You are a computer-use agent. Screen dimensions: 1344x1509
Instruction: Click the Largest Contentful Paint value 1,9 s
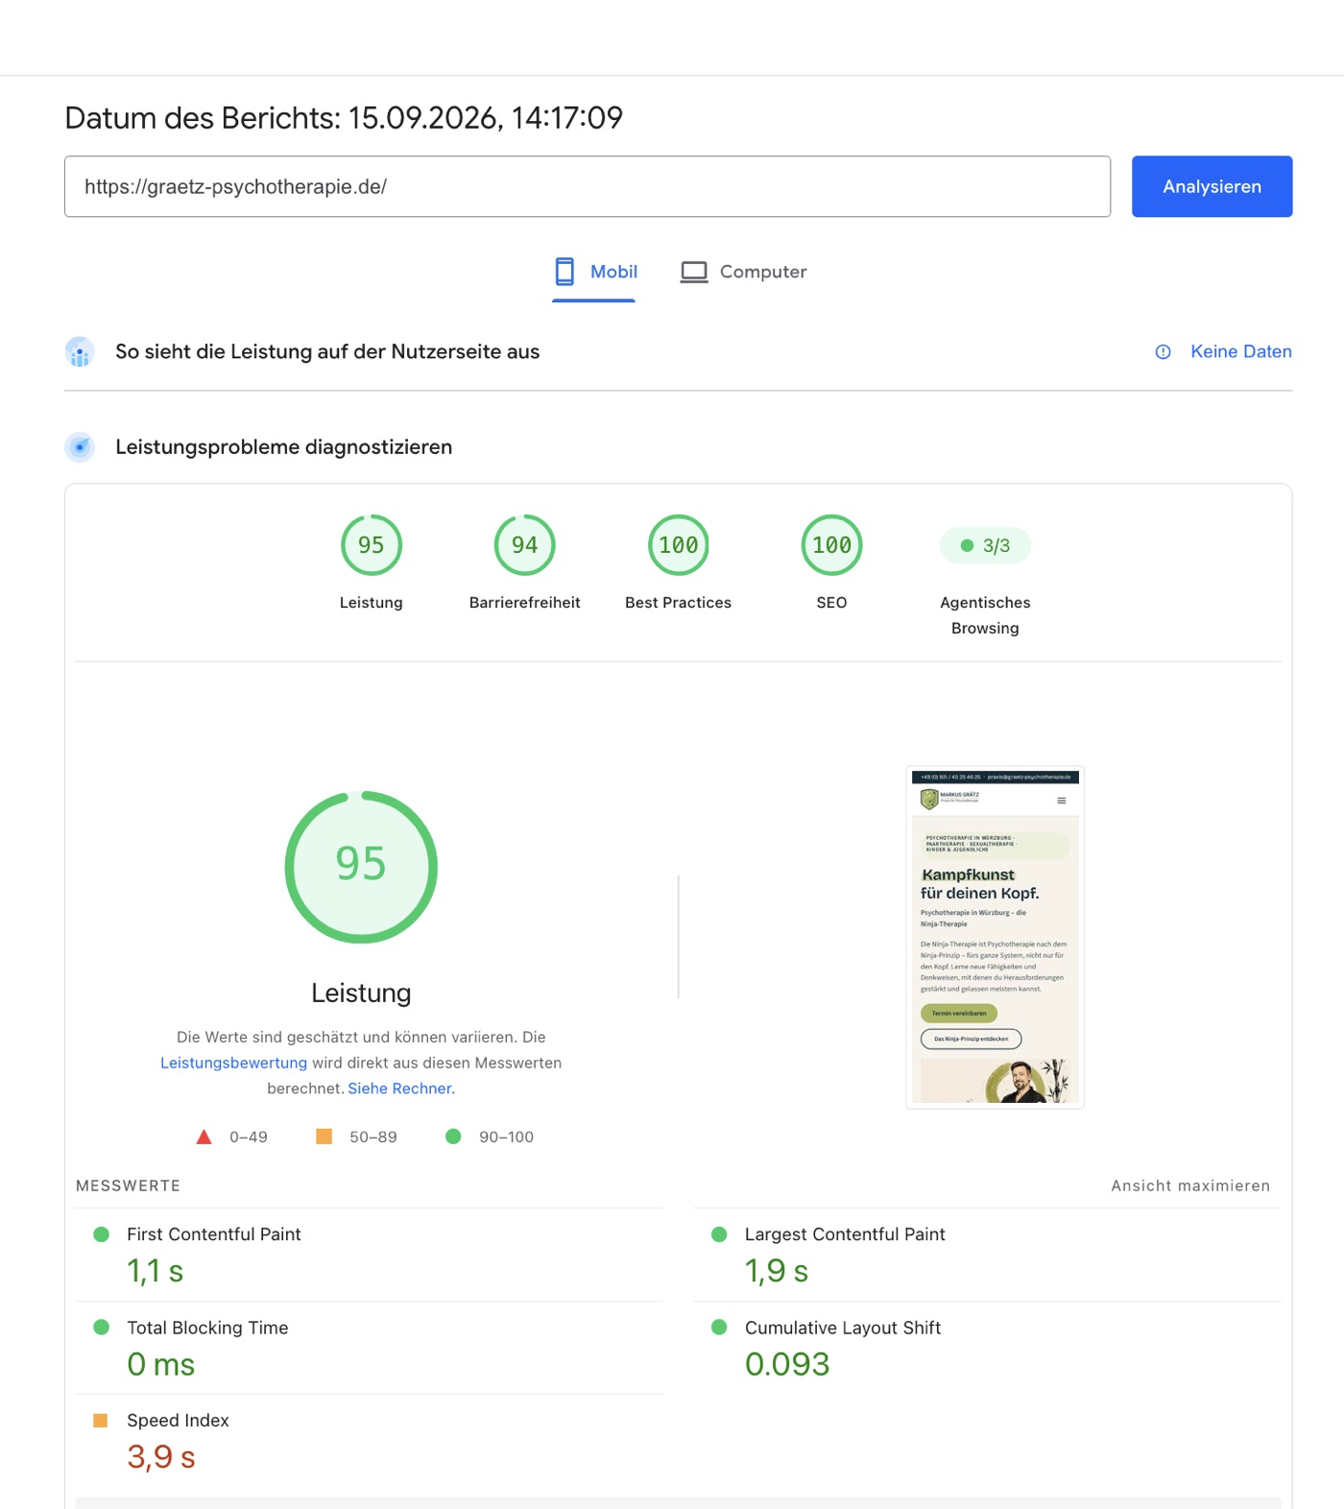(777, 1272)
